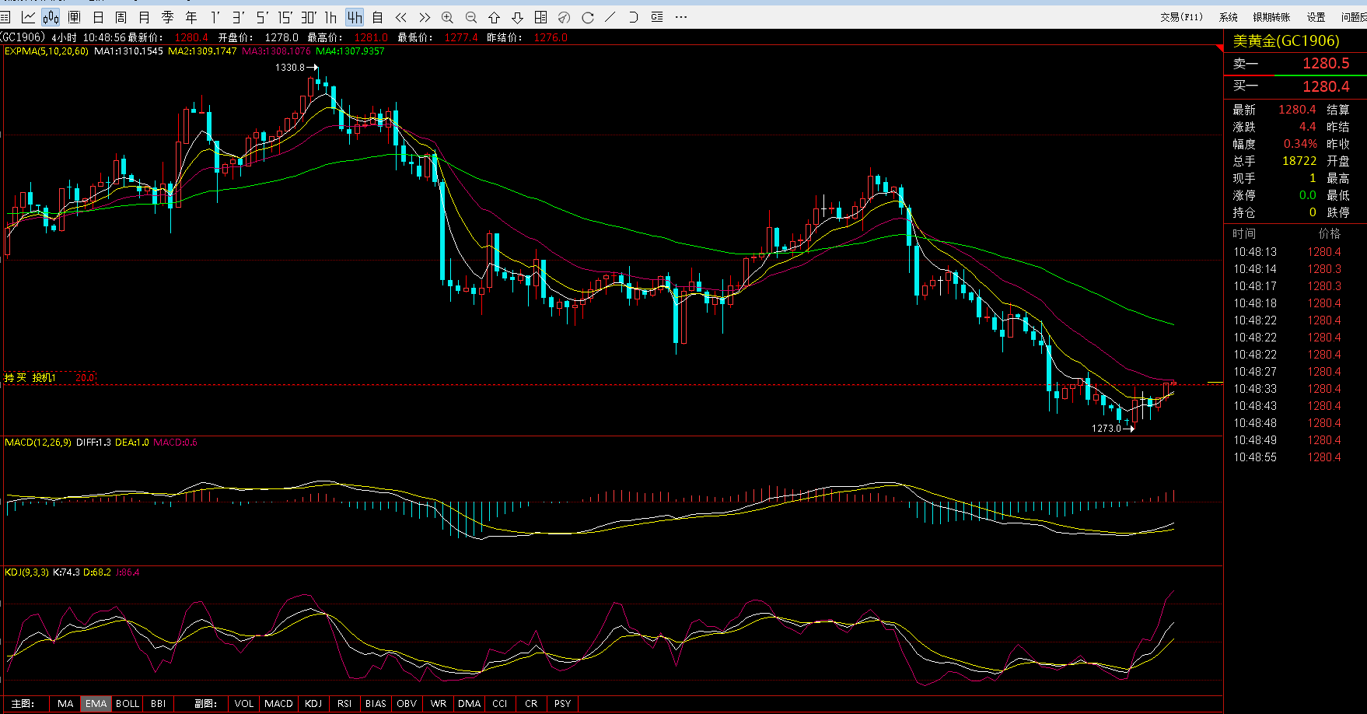Select the trend line drawing tool

coord(610,17)
